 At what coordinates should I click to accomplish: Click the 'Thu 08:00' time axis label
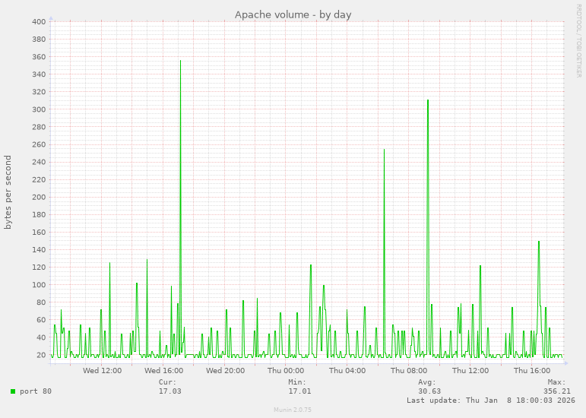[409, 371]
